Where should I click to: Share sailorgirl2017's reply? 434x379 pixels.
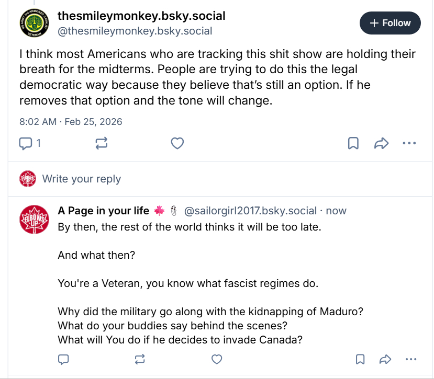385,359
